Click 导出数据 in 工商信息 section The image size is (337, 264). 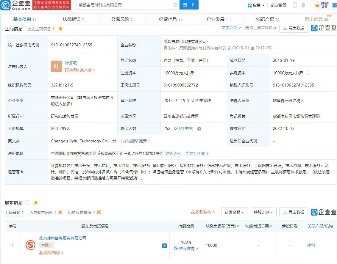pyautogui.click(x=293, y=28)
